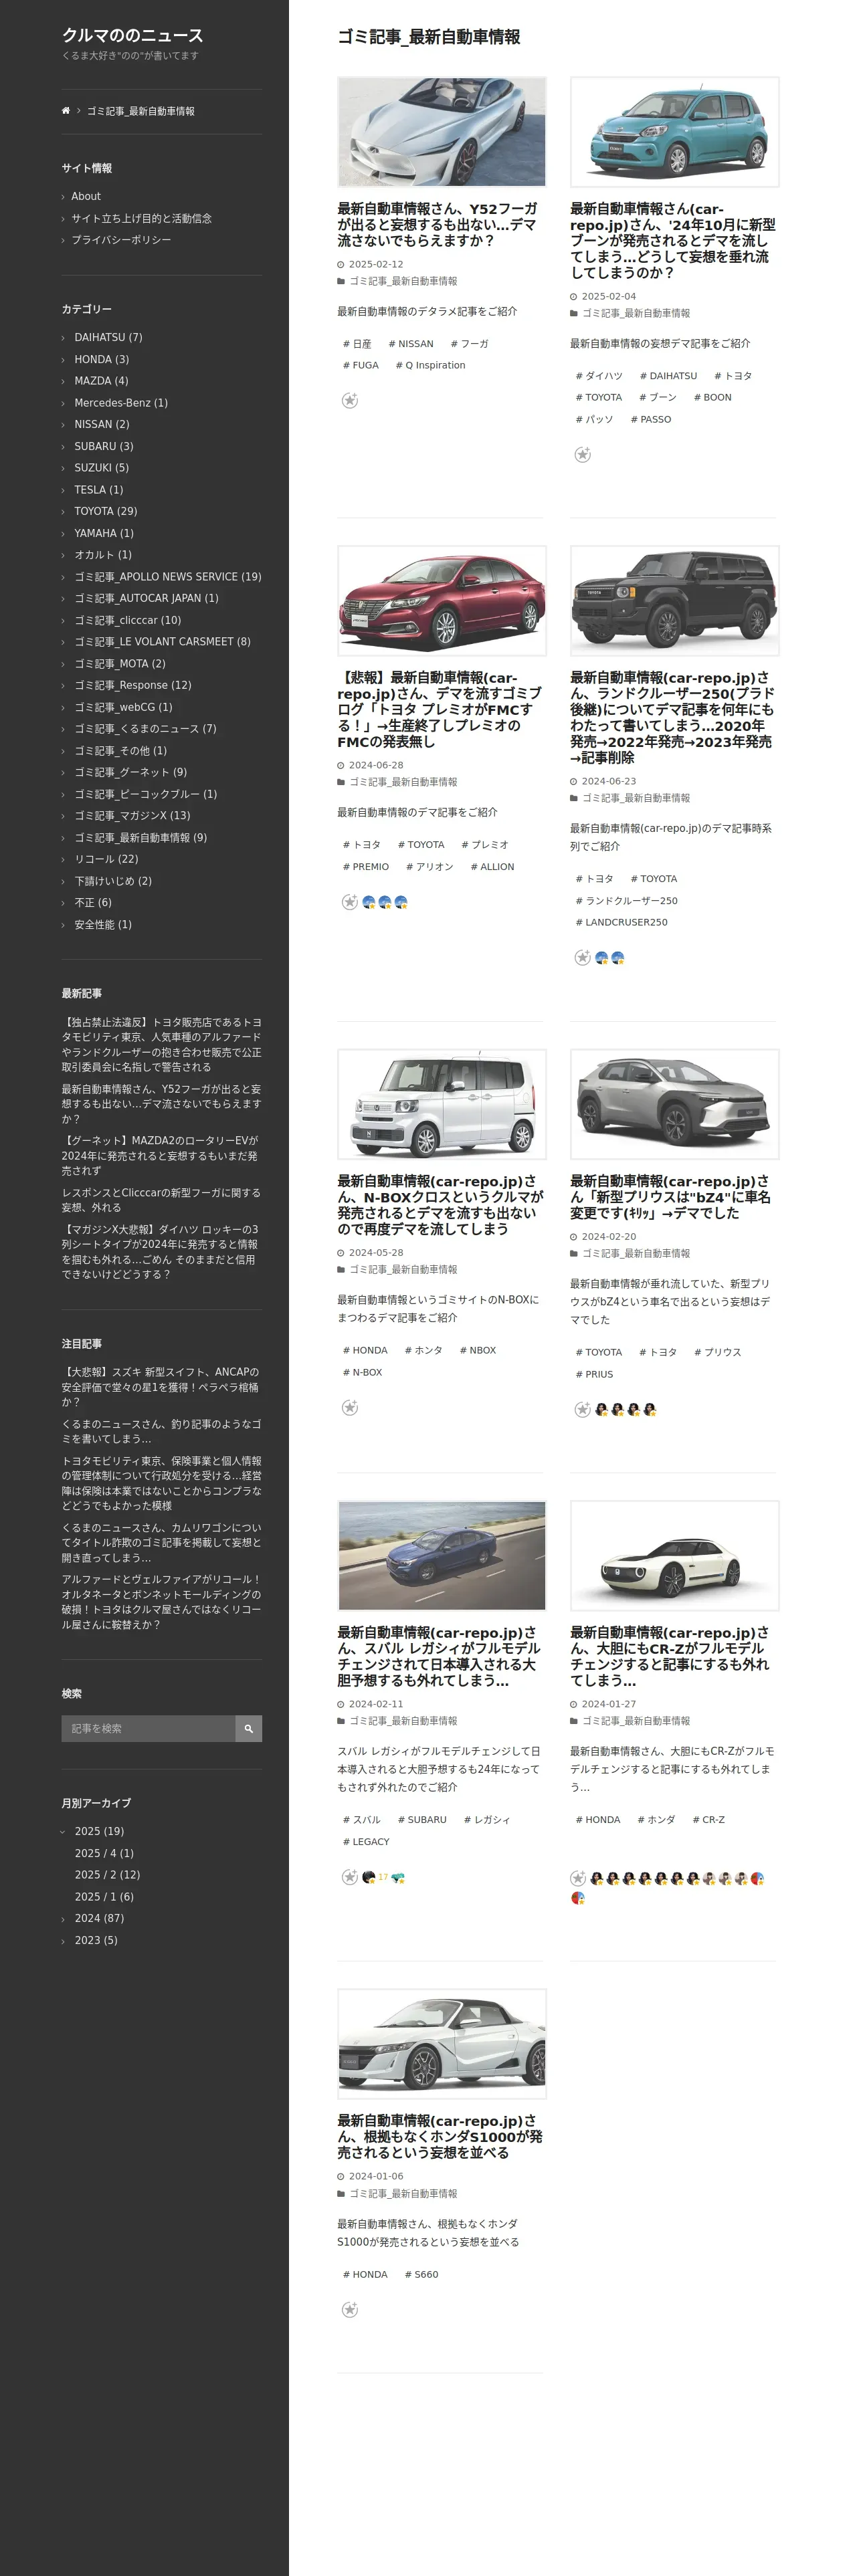
Task: Open the white N-BOX thumbnail
Action: pos(442,1104)
